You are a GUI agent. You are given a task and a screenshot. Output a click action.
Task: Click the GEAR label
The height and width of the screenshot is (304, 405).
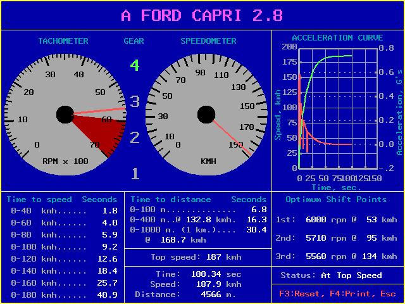(134, 41)
